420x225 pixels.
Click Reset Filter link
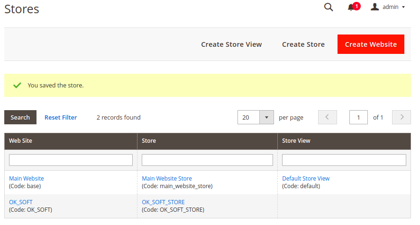coord(61,117)
